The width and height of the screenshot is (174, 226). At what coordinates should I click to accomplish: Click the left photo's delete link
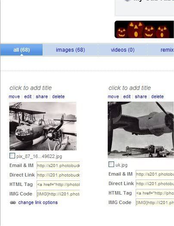[x=59, y=96]
